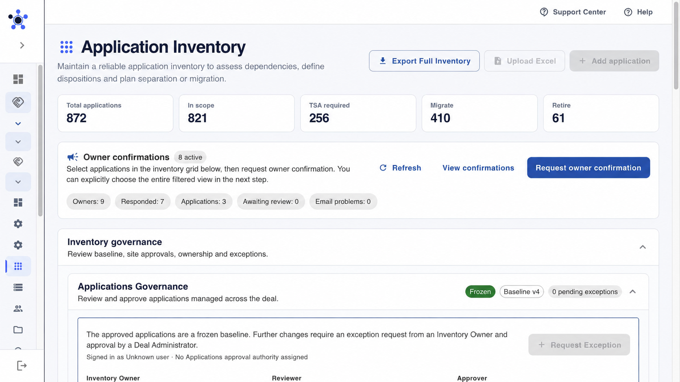This screenshot has width=680, height=382.
Task: Click the blue molecule logo in the sidebar
Action: pyautogui.click(x=18, y=19)
